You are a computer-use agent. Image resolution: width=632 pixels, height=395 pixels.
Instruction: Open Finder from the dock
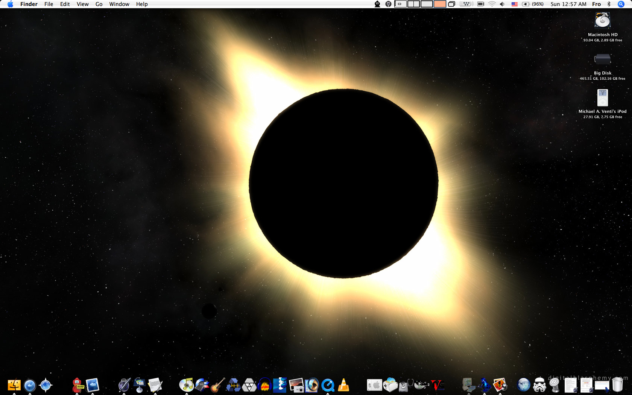point(14,385)
